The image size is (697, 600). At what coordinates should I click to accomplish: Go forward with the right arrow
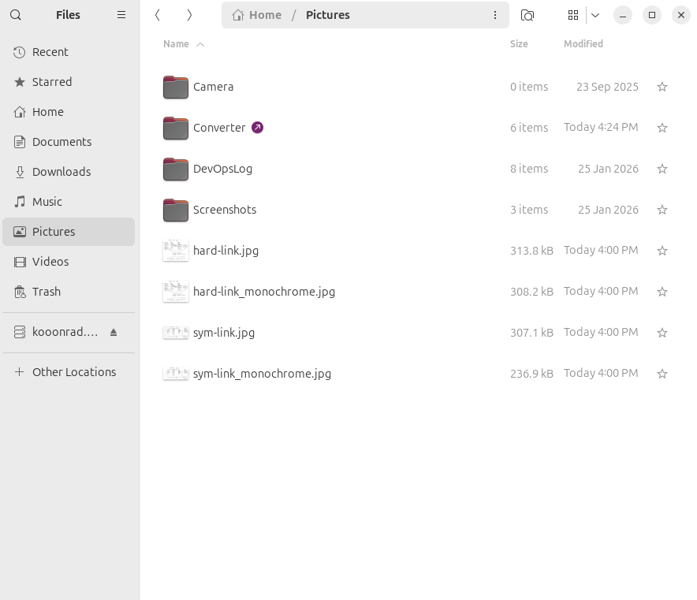[189, 15]
